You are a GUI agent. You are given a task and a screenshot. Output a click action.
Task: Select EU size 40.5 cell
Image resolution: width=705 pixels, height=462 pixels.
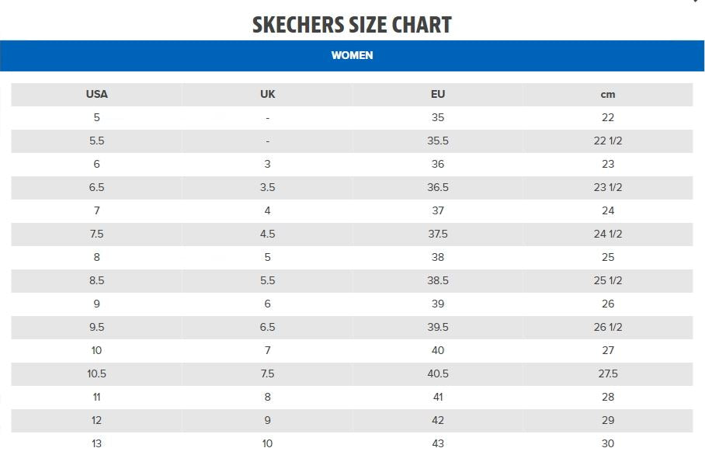coord(438,373)
